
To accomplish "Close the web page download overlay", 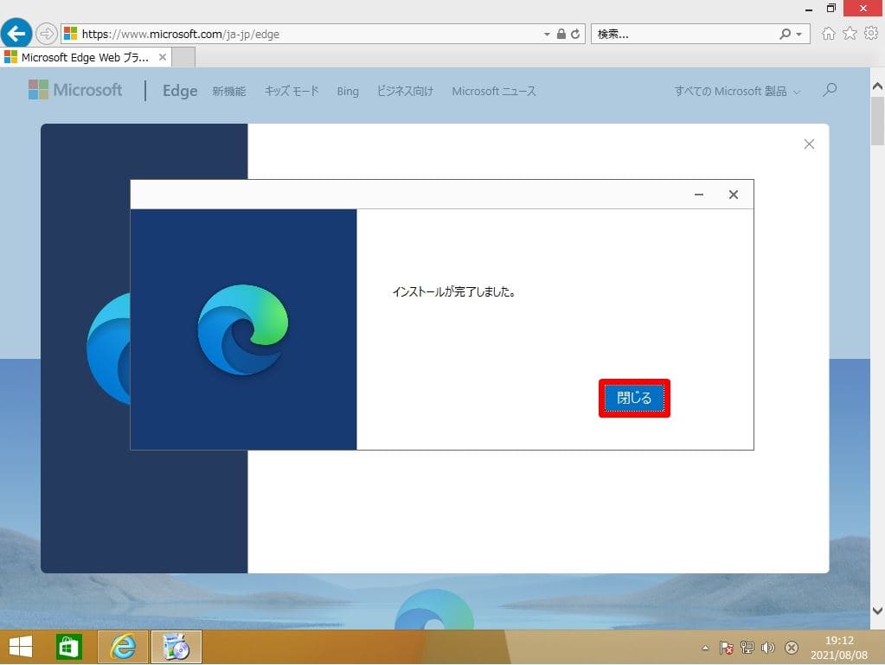I will point(809,144).
